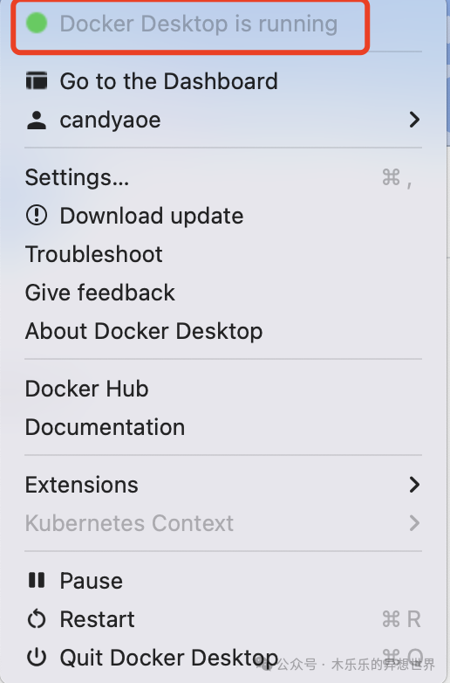Select the Kubernetes Context label
The height and width of the screenshot is (683, 450).
coord(130,522)
